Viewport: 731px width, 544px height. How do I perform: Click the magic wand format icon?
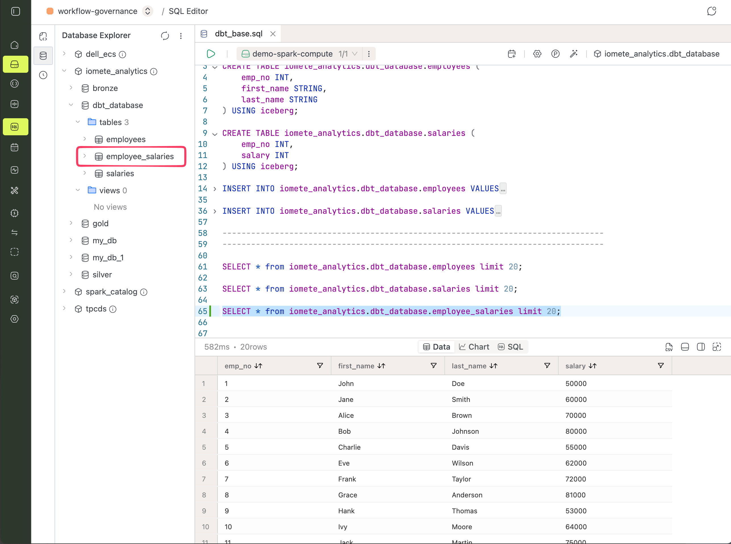[x=574, y=54]
